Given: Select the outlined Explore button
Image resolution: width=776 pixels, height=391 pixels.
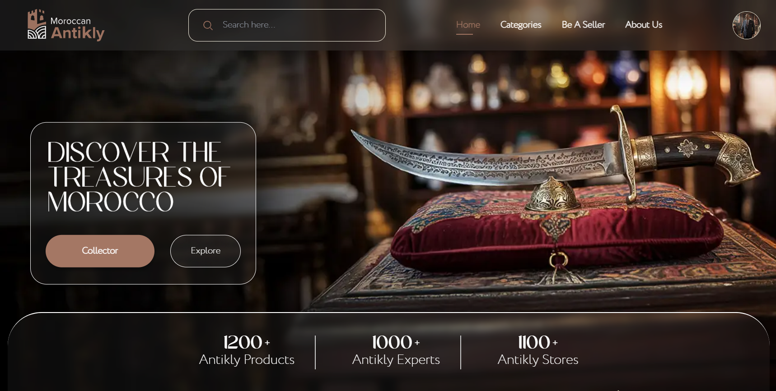Looking at the screenshot, I should [x=206, y=251].
